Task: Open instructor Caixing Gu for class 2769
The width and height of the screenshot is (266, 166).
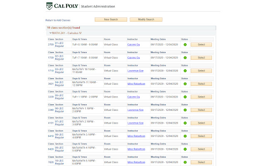Action: [x=133, y=44]
